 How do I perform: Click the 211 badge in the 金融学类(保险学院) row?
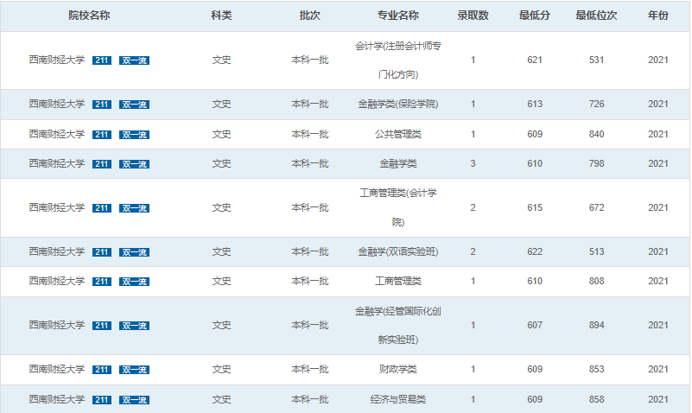(x=102, y=105)
